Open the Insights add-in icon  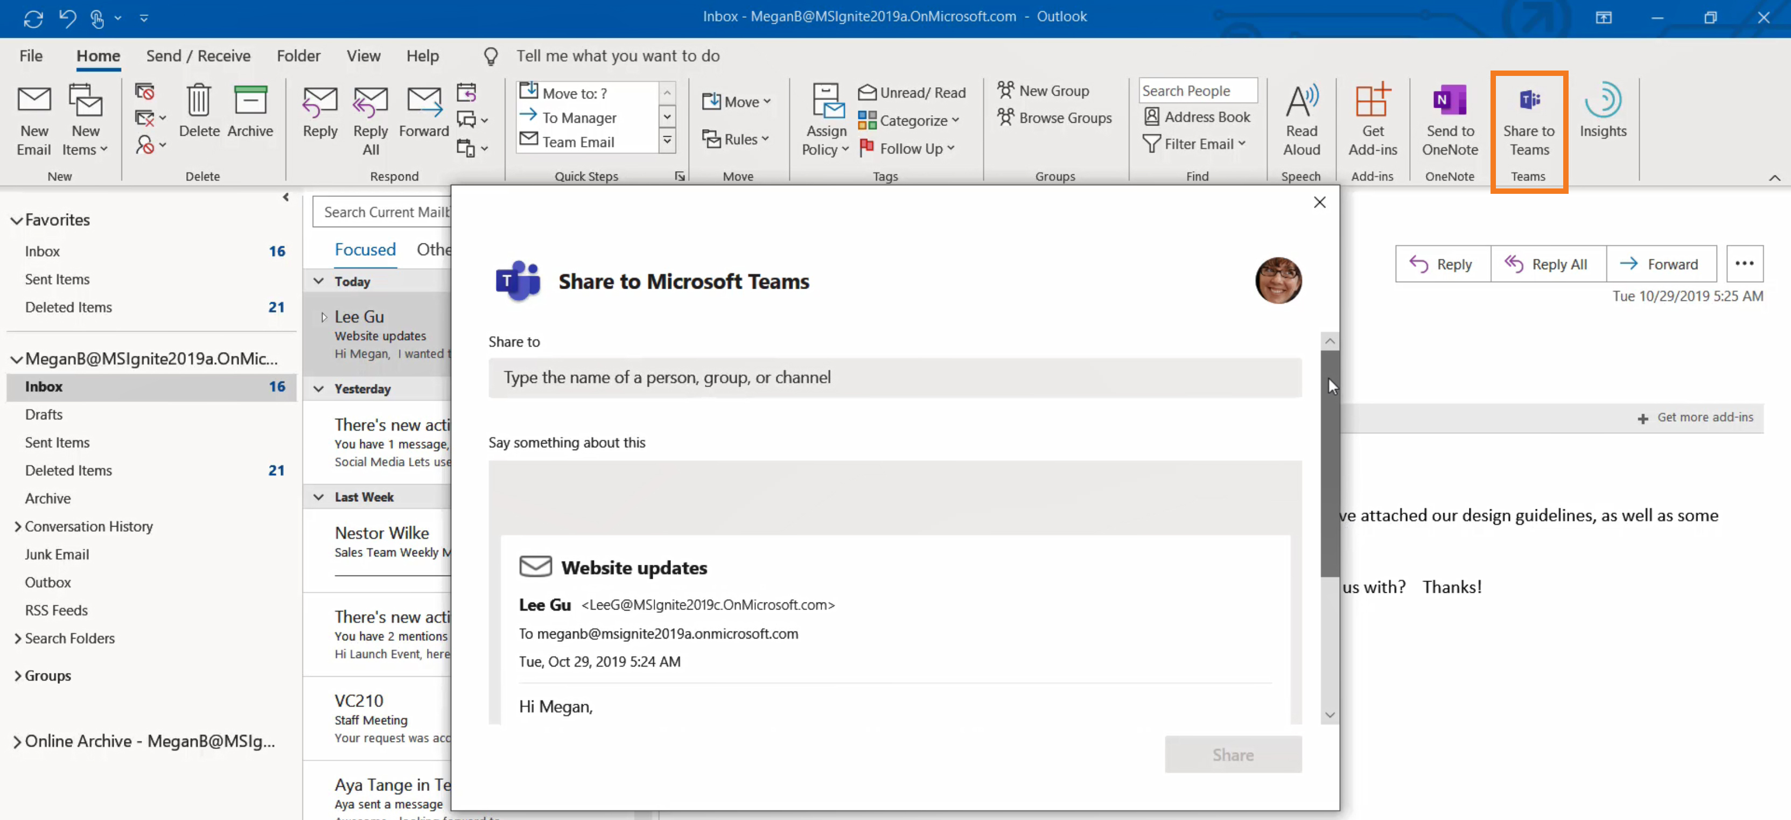1603,101
